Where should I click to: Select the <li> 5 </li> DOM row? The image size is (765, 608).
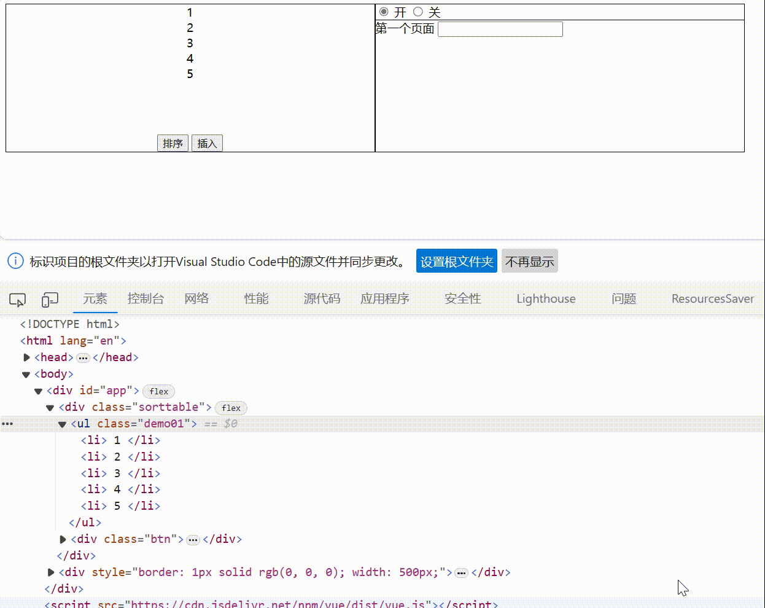[x=120, y=506]
